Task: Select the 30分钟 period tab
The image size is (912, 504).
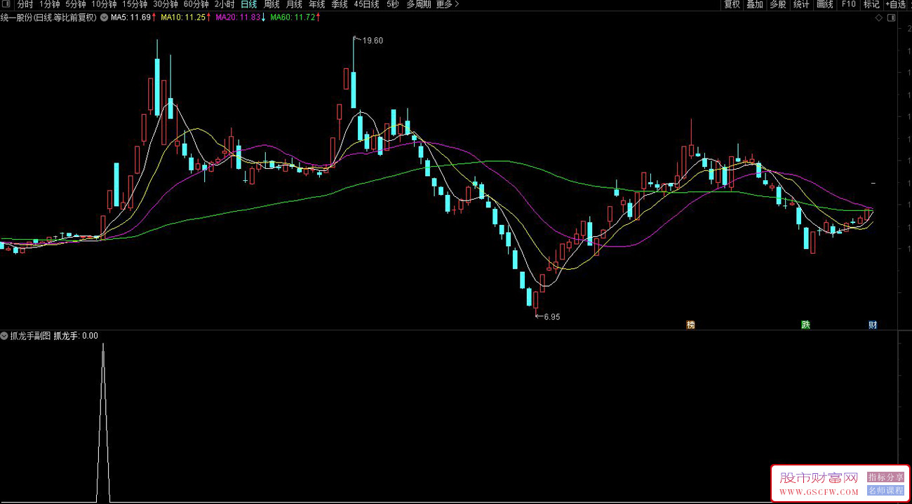Action: 166,4
